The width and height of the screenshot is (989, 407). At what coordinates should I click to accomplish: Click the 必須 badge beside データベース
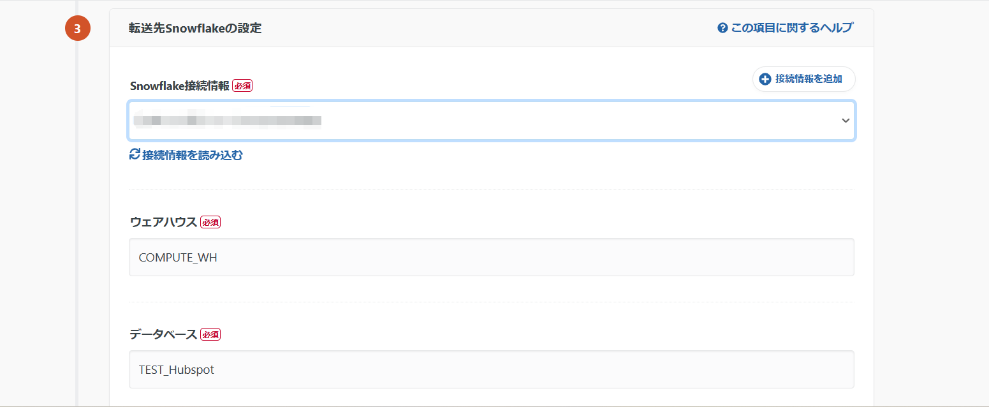(x=210, y=334)
